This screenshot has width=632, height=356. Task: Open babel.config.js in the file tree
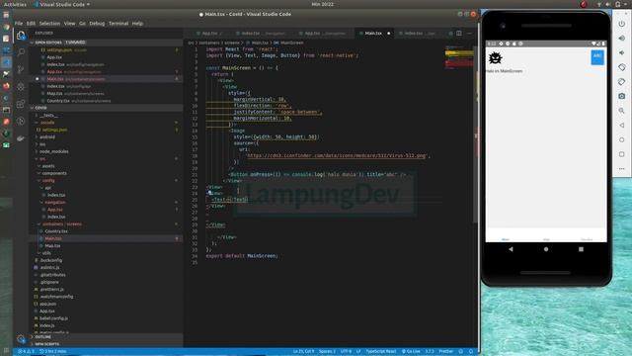(x=53, y=318)
